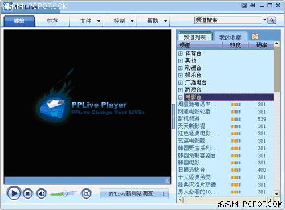The height and width of the screenshot is (210, 285).
Task: Sort by 码率 column header
Action: [x=262, y=45]
